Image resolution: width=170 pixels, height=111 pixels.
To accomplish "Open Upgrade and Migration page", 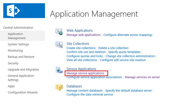I will click(23, 69).
